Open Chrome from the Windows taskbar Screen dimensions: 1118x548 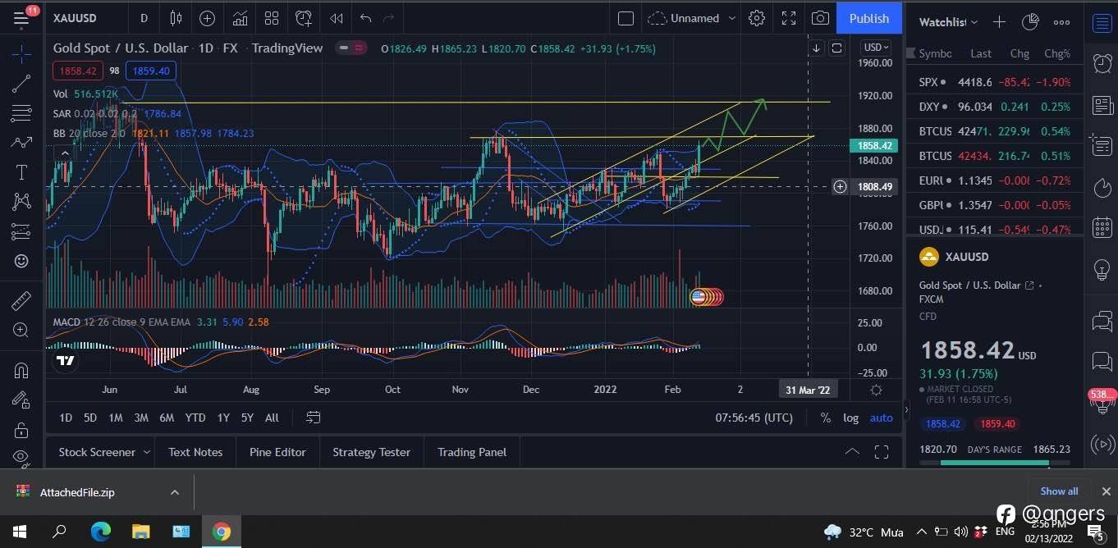221,532
